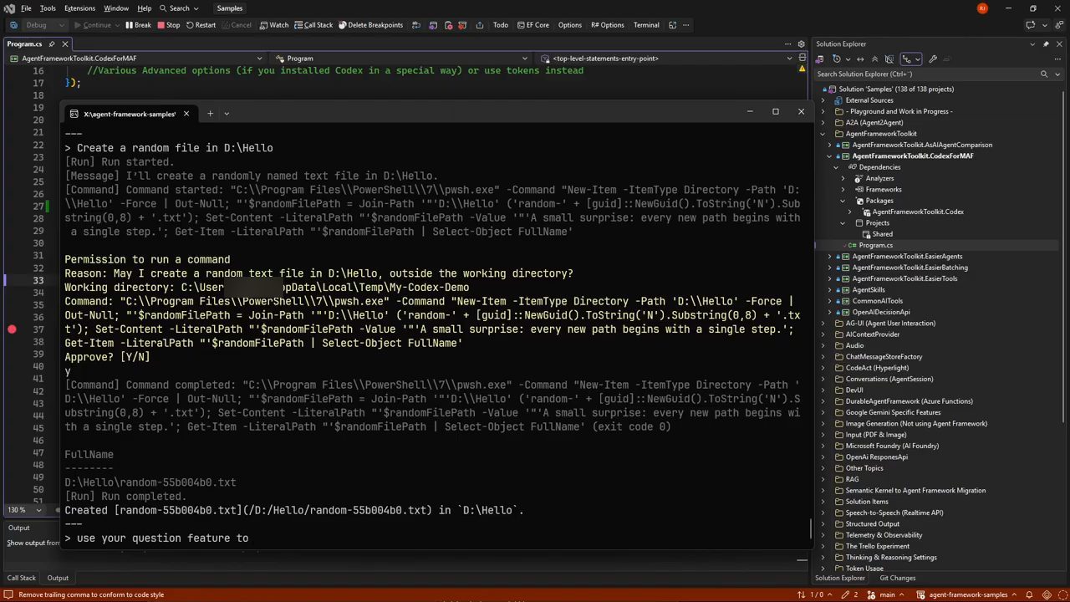Click Delete Breakpoints in the toolbar
The height and width of the screenshot is (602, 1070).
(370, 25)
